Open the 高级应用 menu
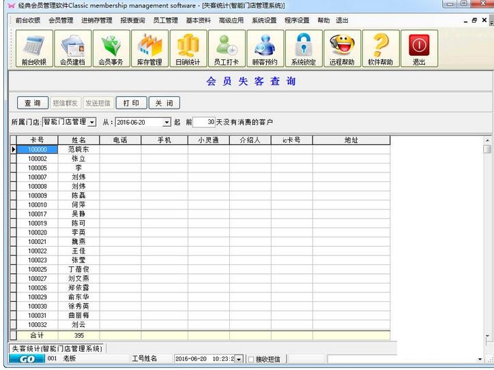Viewport: 494px width, 370px height. click(231, 20)
